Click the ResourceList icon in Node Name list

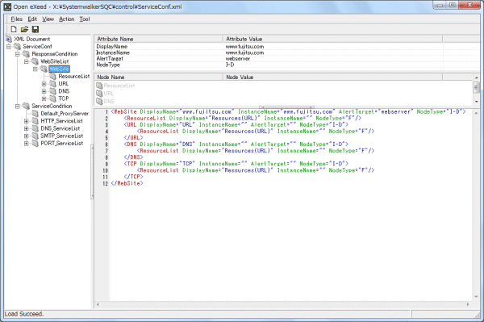pos(99,86)
